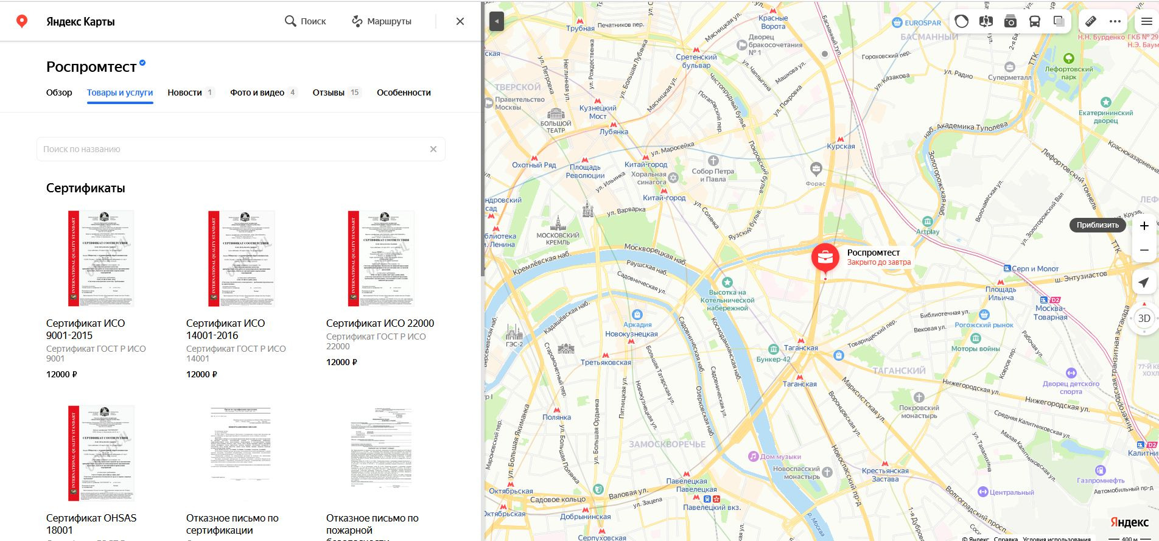Screen dimensions: 1159x541
Task: Click the EUROSPAR store icon on the map
Action: pyautogui.click(x=897, y=23)
